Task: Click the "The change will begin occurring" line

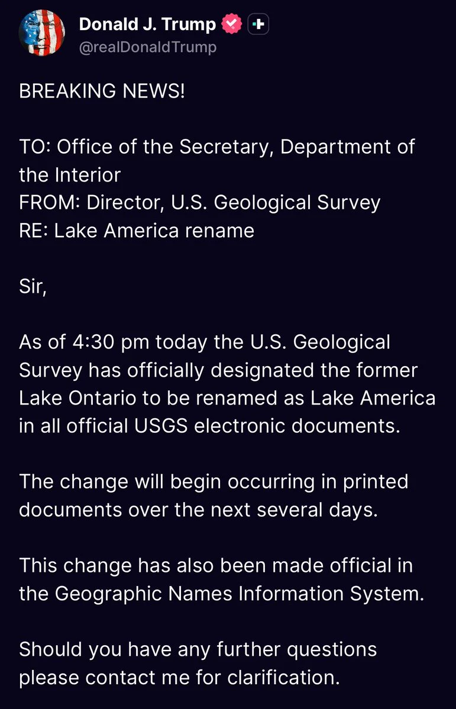Action: tap(214, 483)
